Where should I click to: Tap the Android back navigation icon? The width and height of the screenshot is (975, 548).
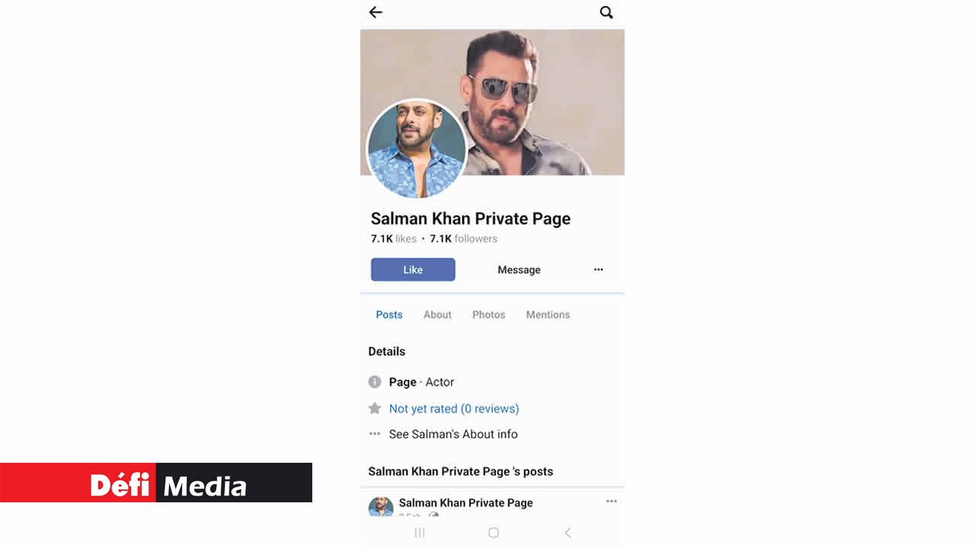567,533
